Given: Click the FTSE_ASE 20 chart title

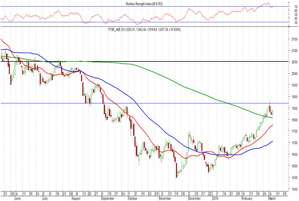Looking at the screenshot, I should 144,29.
